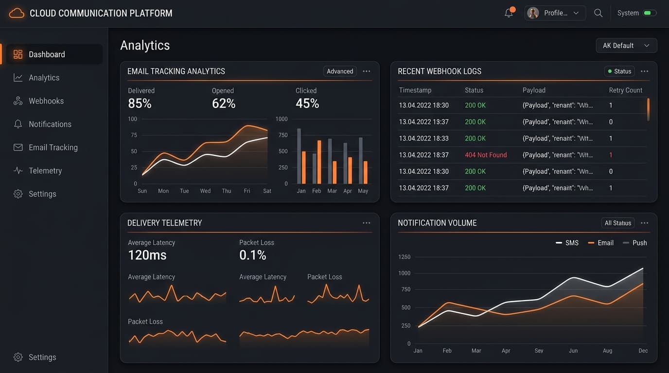Click the Email Tracking envelope icon
This screenshot has width=669, height=373.
pyautogui.click(x=18, y=147)
